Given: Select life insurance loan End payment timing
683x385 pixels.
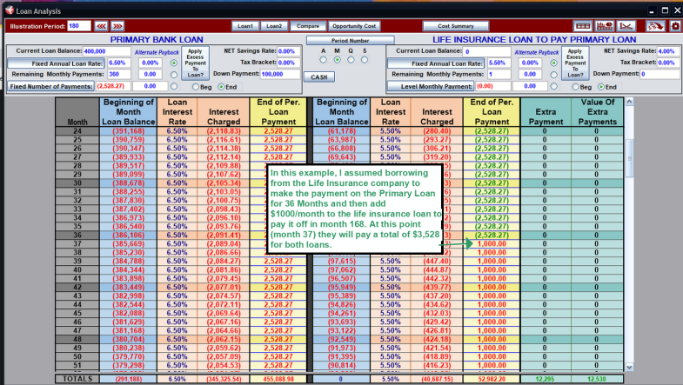Looking at the screenshot, I should click(601, 87).
